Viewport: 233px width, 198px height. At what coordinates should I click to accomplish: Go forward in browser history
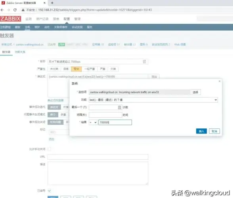pyautogui.click(x=9, y=10)
